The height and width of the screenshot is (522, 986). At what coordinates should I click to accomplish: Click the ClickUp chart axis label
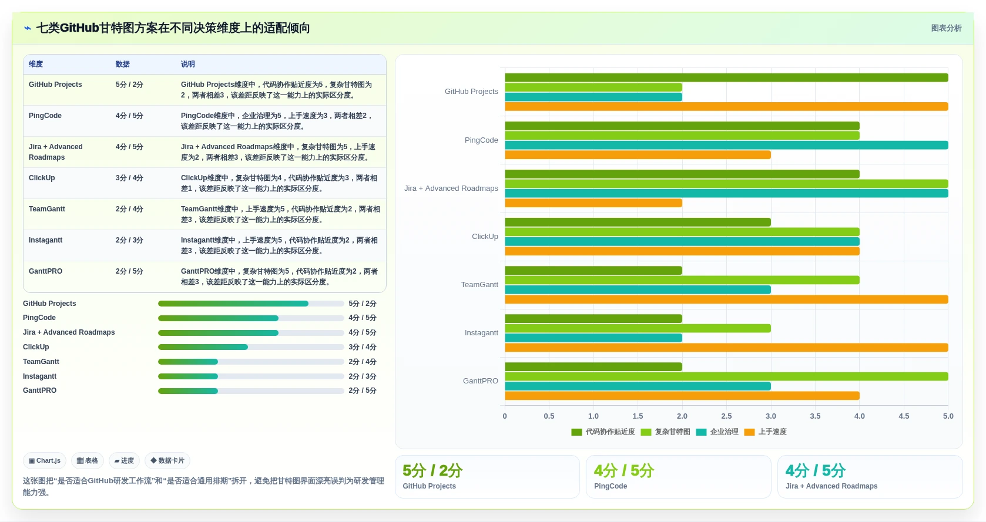pos(485,237)
